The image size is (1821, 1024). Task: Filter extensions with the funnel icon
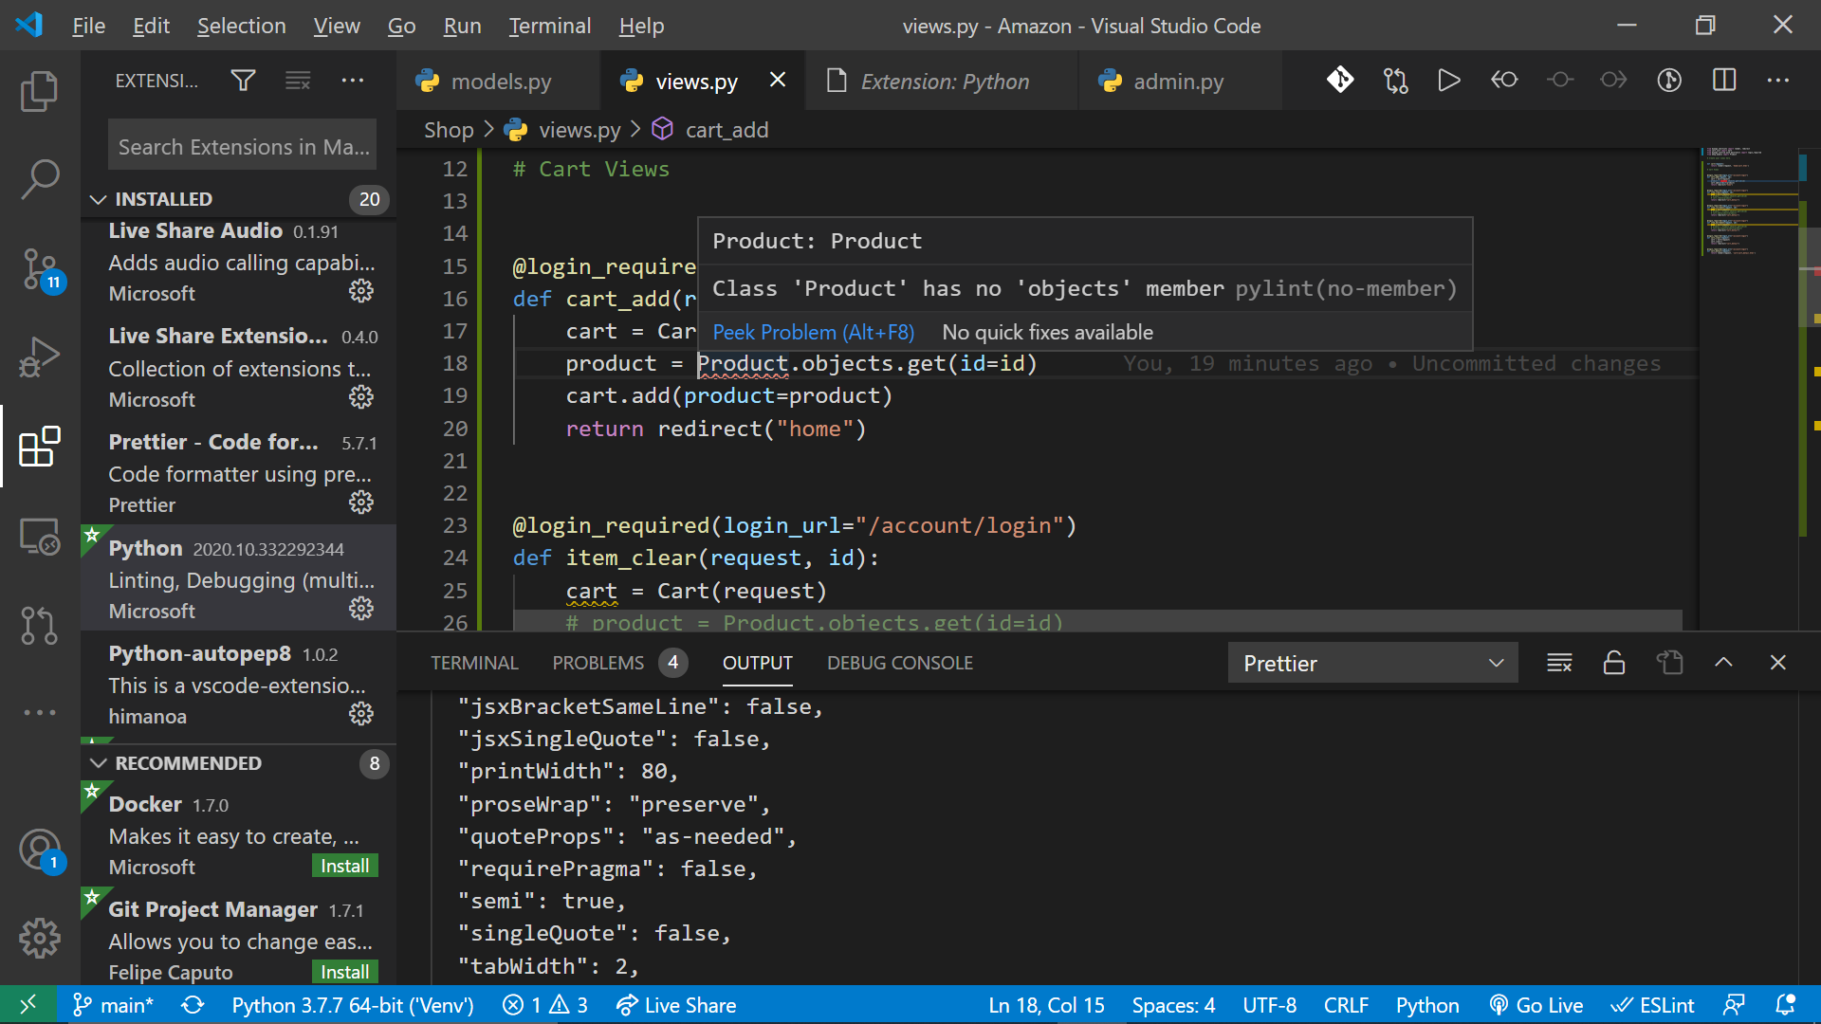[243, 81]
